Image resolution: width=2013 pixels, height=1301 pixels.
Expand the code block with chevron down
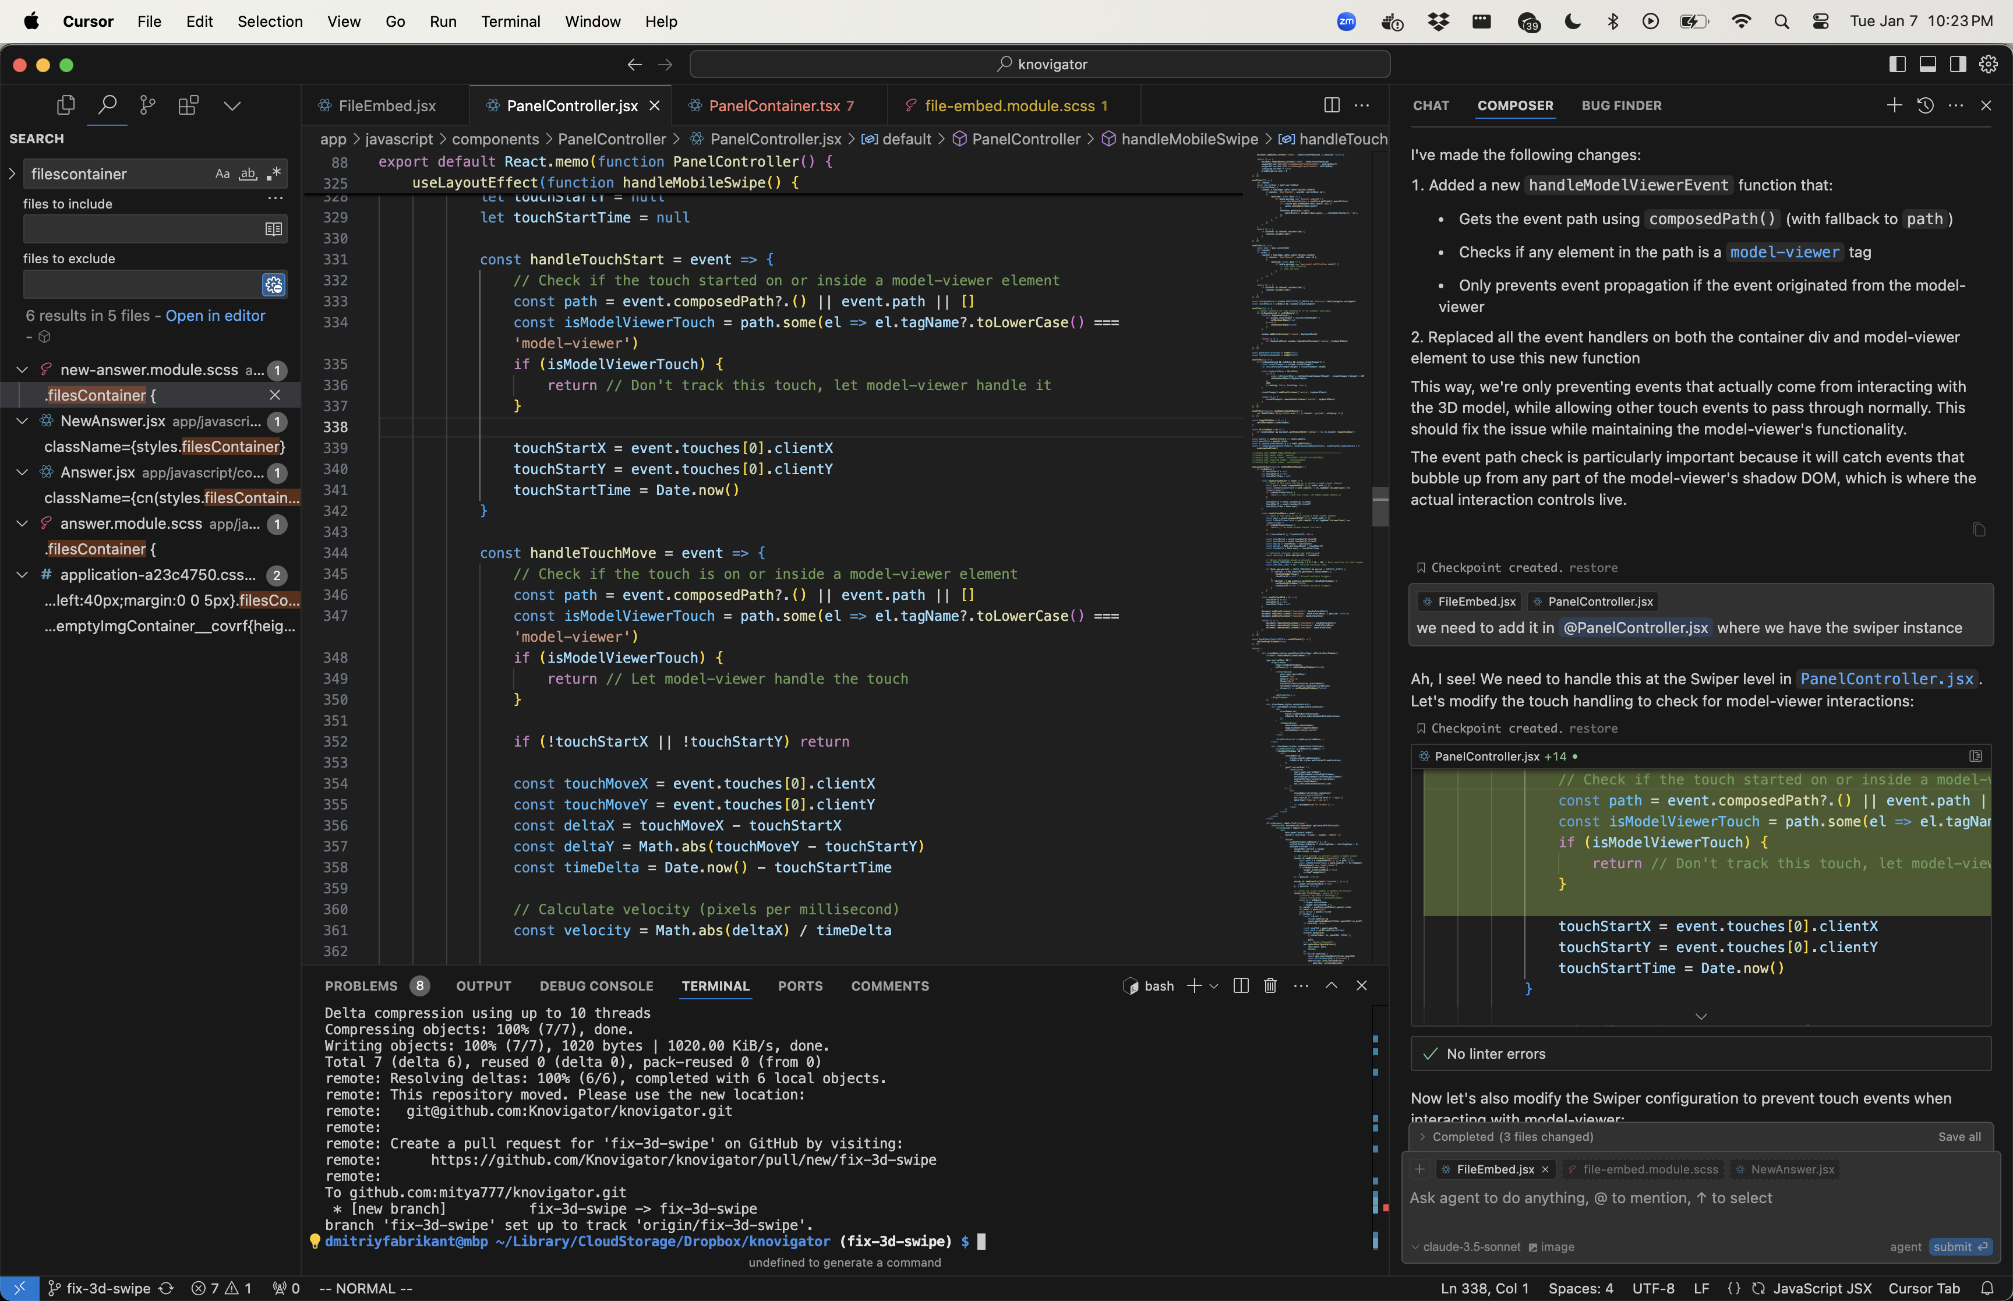click(1701, 1016)
